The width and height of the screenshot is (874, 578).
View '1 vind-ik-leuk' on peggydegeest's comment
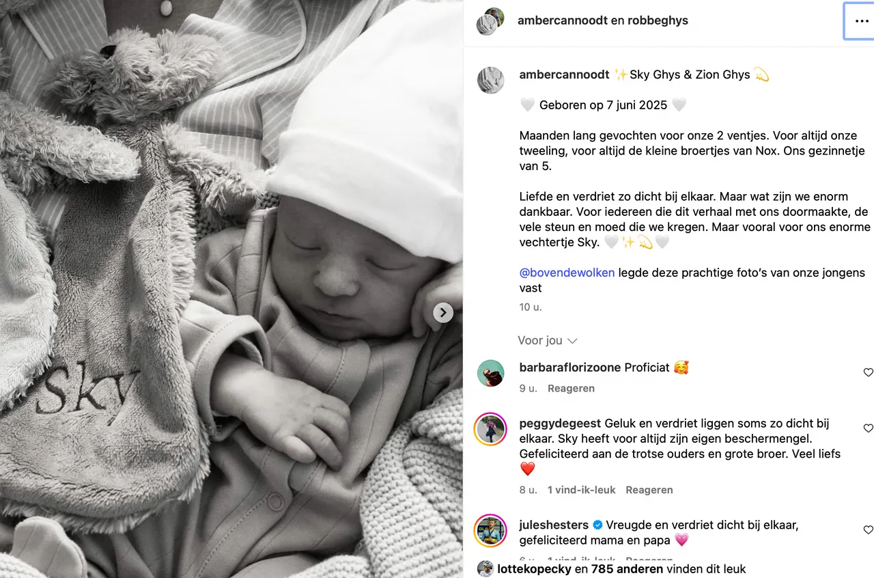pos(582,490)
